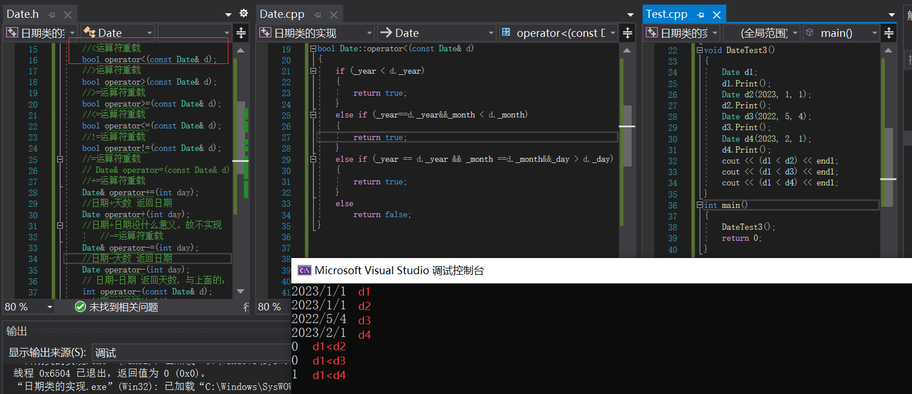This screenshot has width=912, height=394.
Task: Click 'cout << (d1 < d4) << endl;' line
Action: [780, 183]
